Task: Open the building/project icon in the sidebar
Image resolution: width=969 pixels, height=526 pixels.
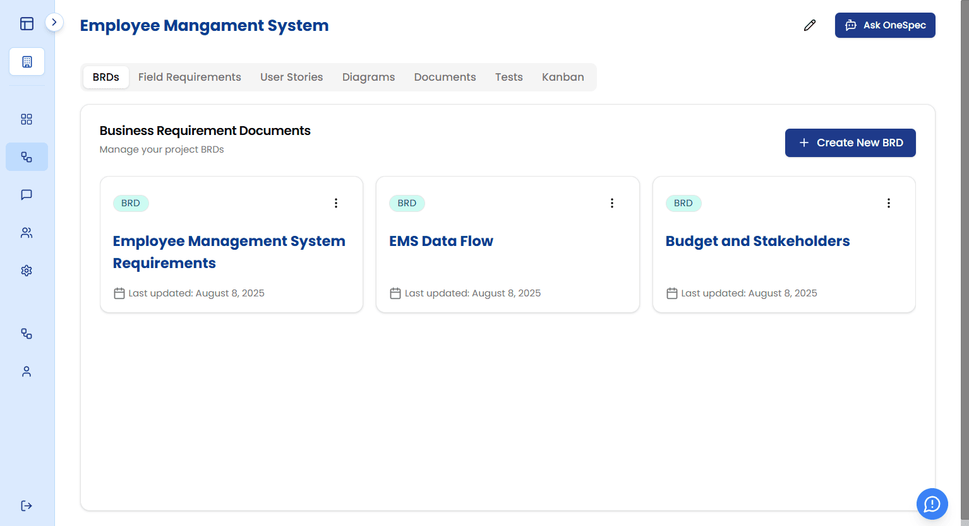Action: click(x=27, y=61)
